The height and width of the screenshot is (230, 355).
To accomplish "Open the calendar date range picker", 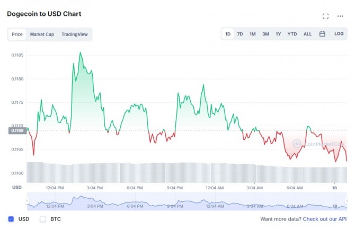I will [x=322, y=34].
